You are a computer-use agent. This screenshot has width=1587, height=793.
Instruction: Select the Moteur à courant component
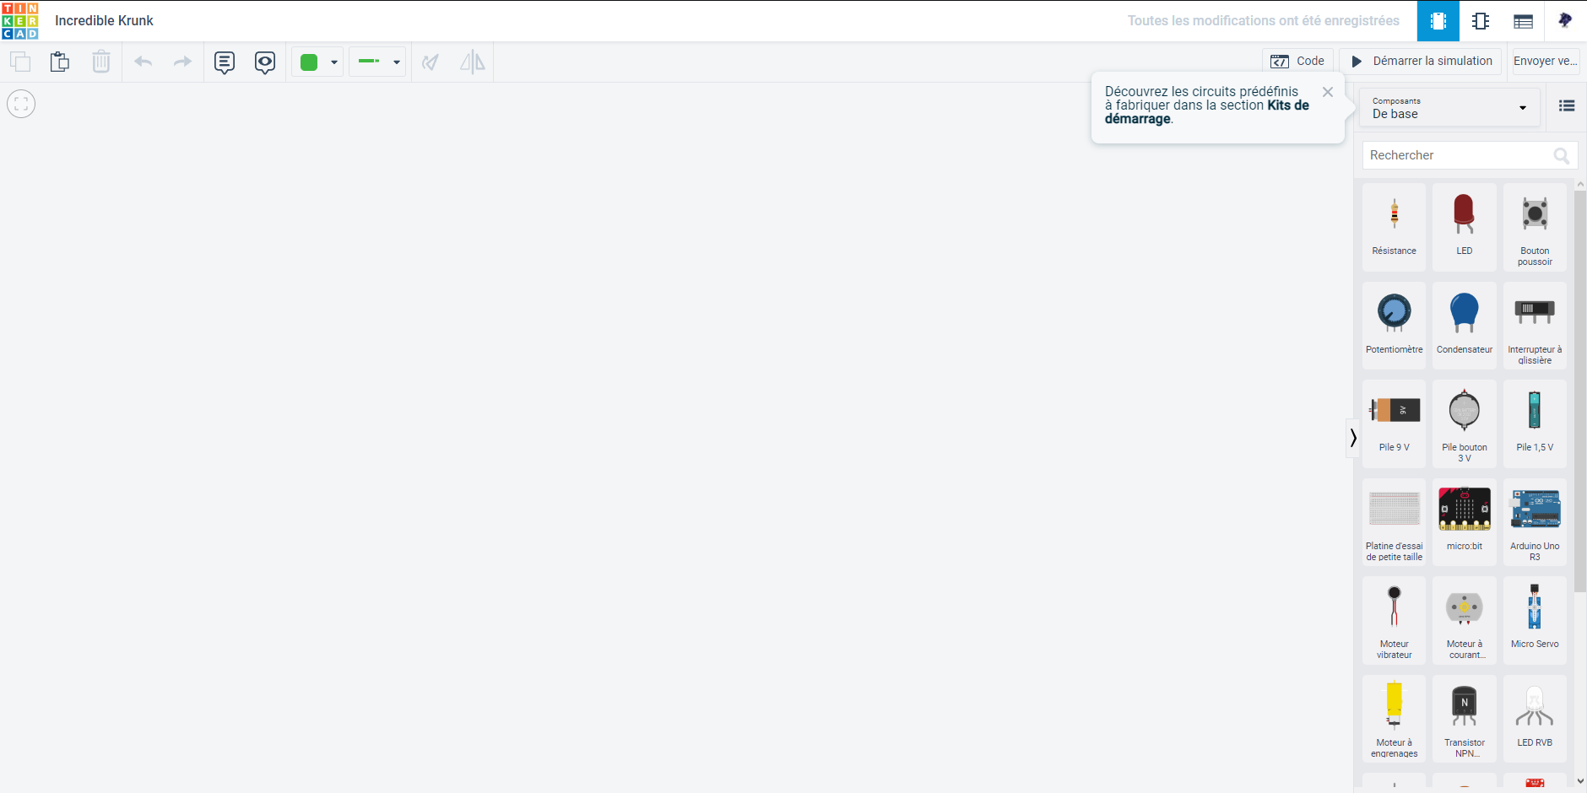(1465, 621)
